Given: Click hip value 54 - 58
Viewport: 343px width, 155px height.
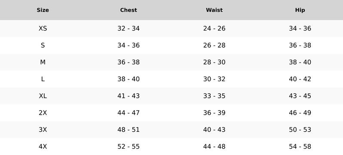Looking at the screenshot, I should 300,146.
